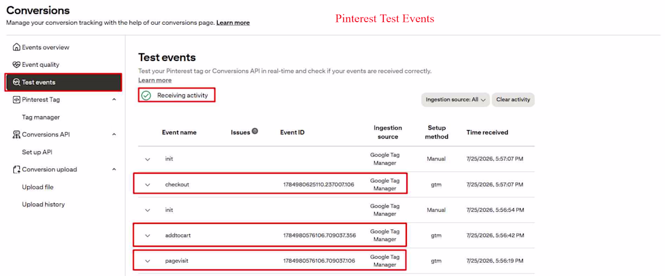
Task: Click event ID 1784980576106.709037.356
Action: pyautogui.click(x=319, y=235)
